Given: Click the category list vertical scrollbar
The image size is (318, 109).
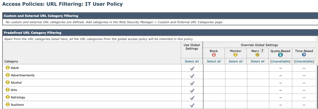Looking at the screenshot, I should 317,87.
